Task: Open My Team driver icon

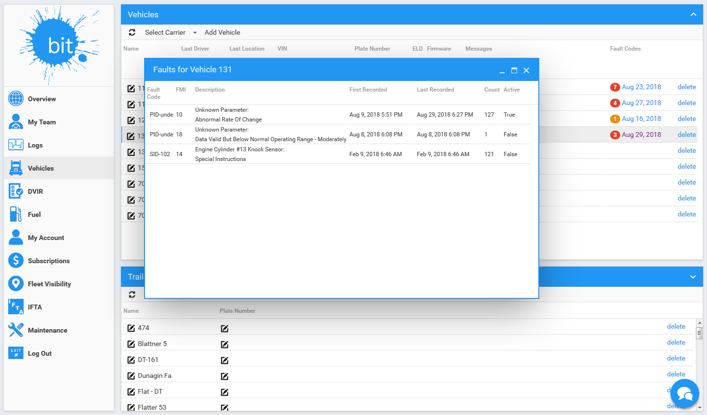Action: coord(16,121)
